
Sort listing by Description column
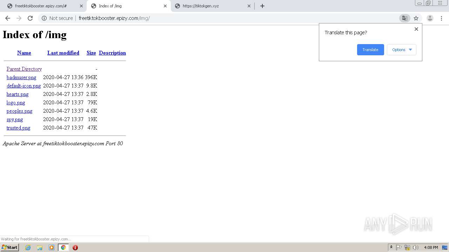tap(112, 53)
